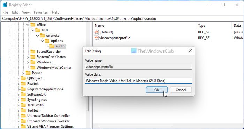
Task: Click the Value name field
Action: (138, 67)
